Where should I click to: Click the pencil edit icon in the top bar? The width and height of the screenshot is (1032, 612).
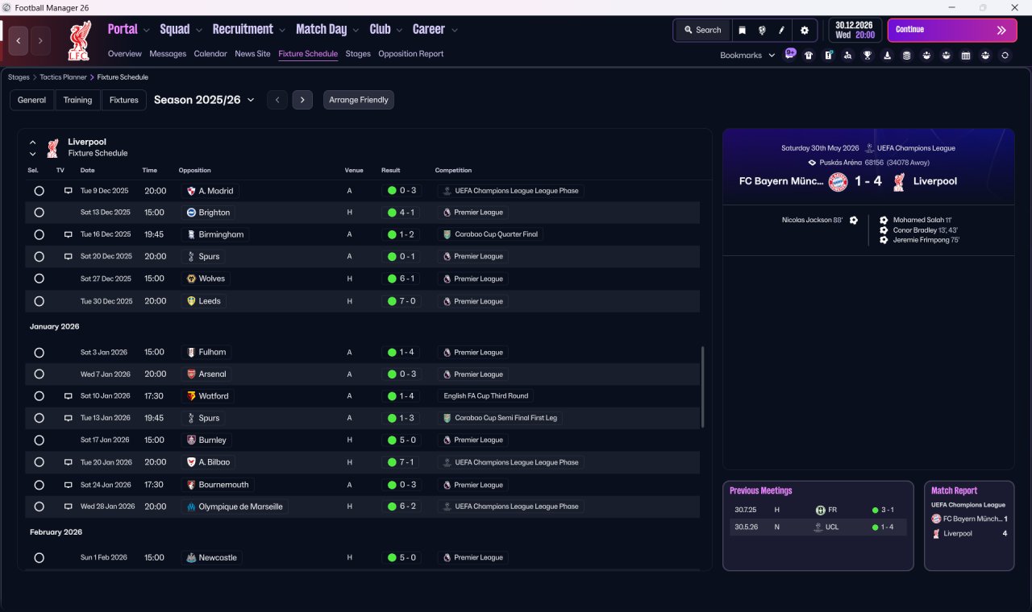coord(781,30)
